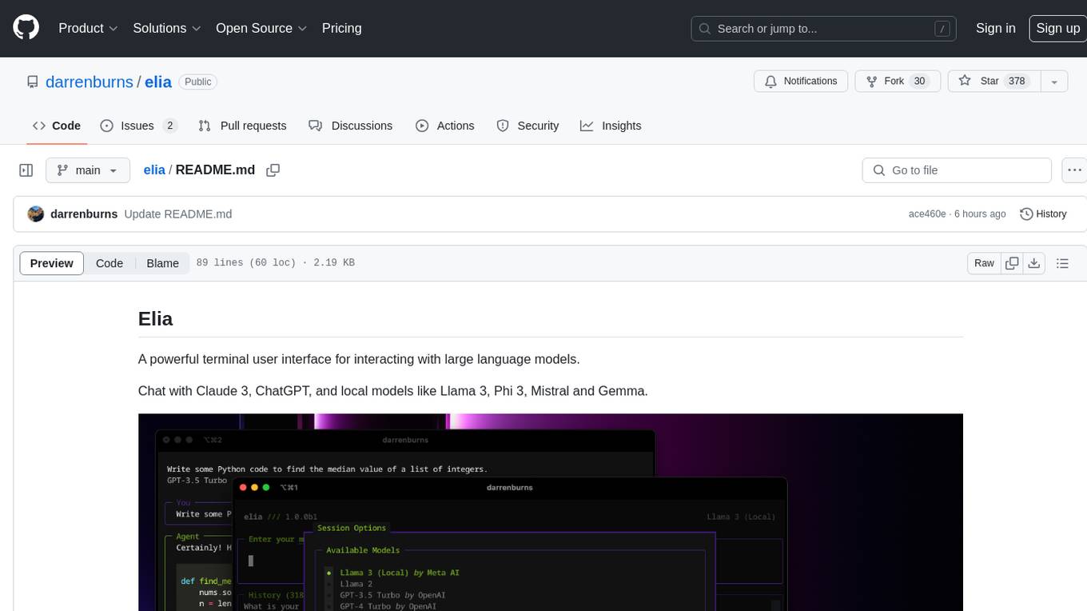This screenshot has height=611, width=1087.
Task: Expand the Product menu
Action: [88, 28]
